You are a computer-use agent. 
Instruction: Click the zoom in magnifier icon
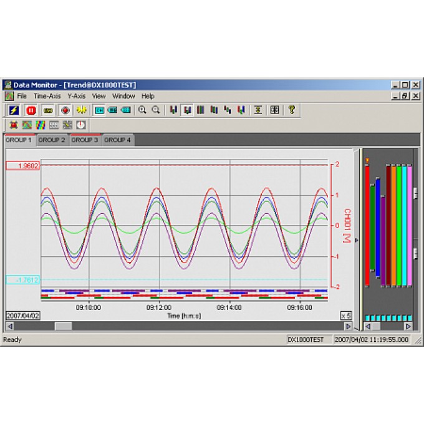(142, 110)
